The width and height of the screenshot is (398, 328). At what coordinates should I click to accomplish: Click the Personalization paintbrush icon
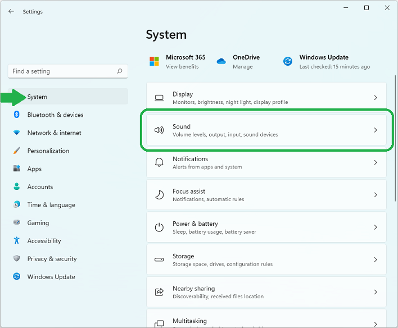pos(17,151)
